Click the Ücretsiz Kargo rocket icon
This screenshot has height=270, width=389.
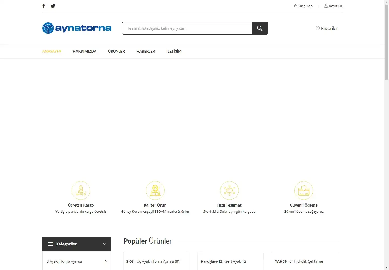(x=81, y=190)
